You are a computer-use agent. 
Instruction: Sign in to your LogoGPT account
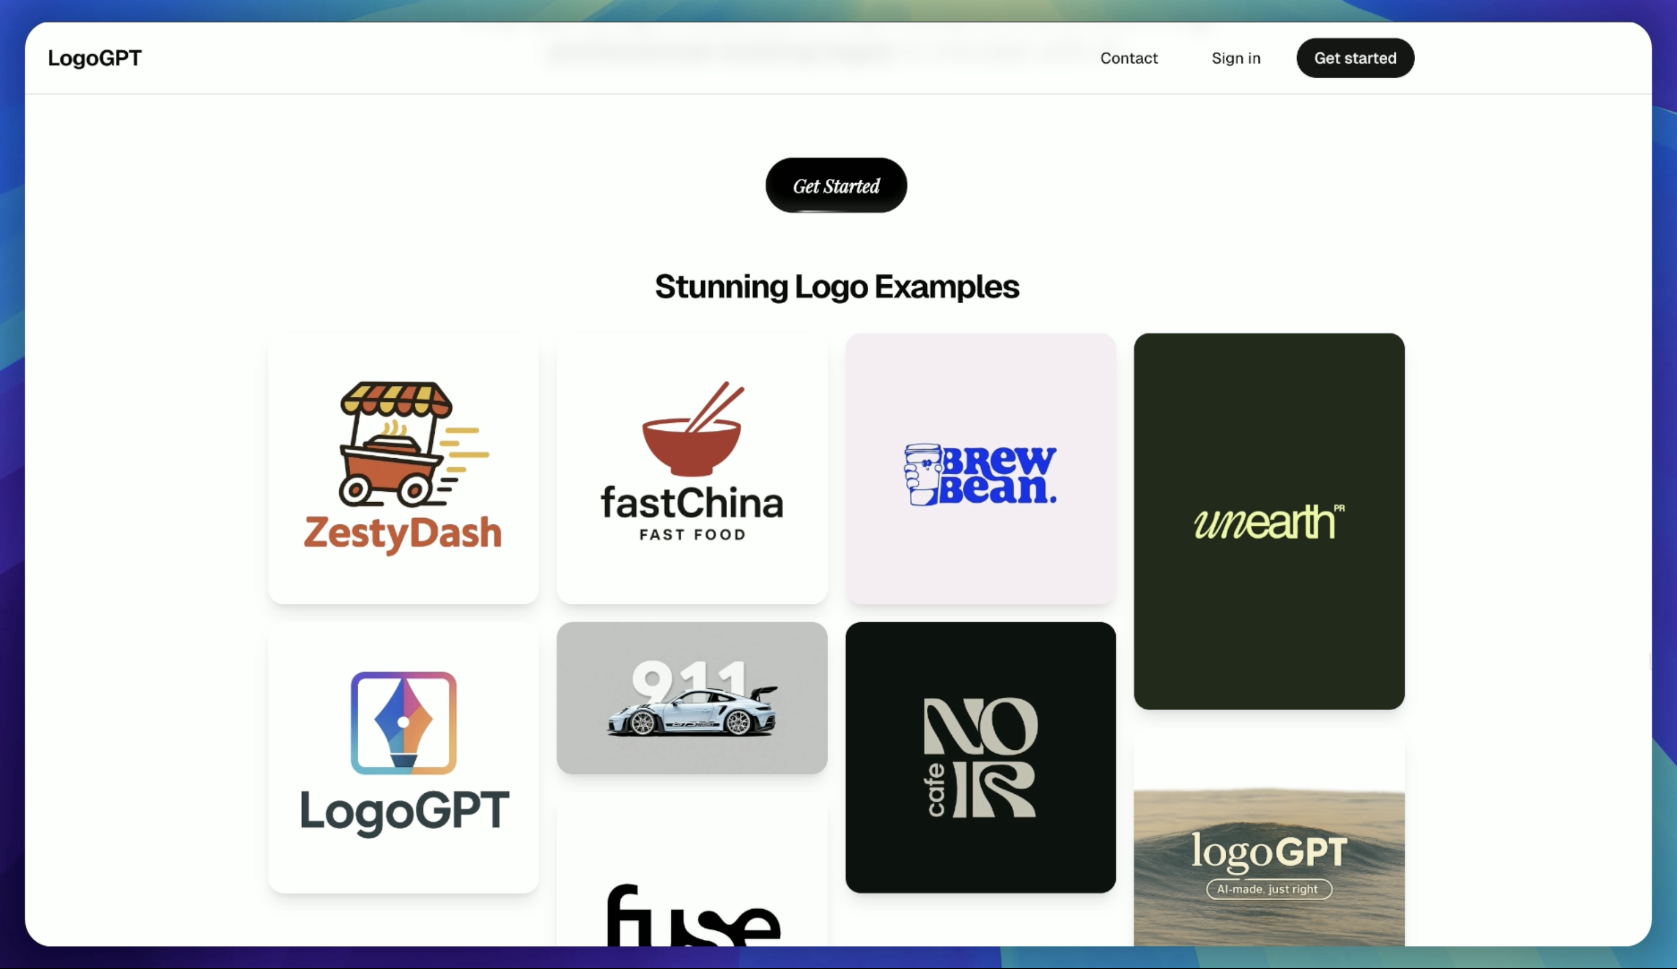click(1234, 58)
